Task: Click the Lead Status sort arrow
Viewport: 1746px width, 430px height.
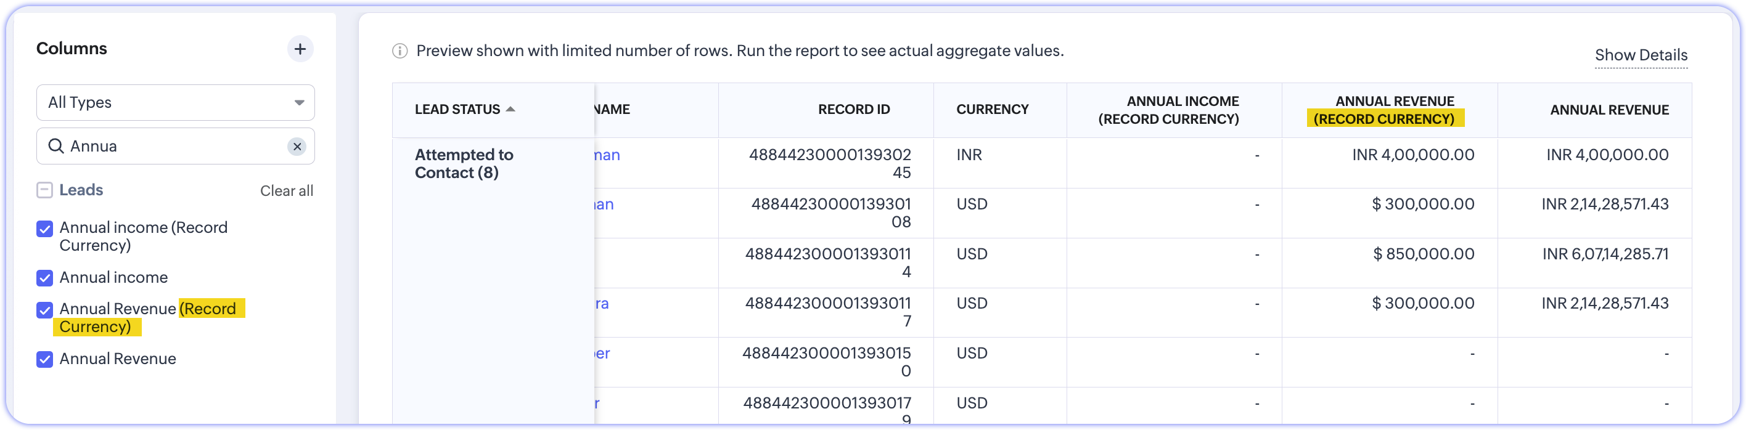Action: click(x=511, y=109)
